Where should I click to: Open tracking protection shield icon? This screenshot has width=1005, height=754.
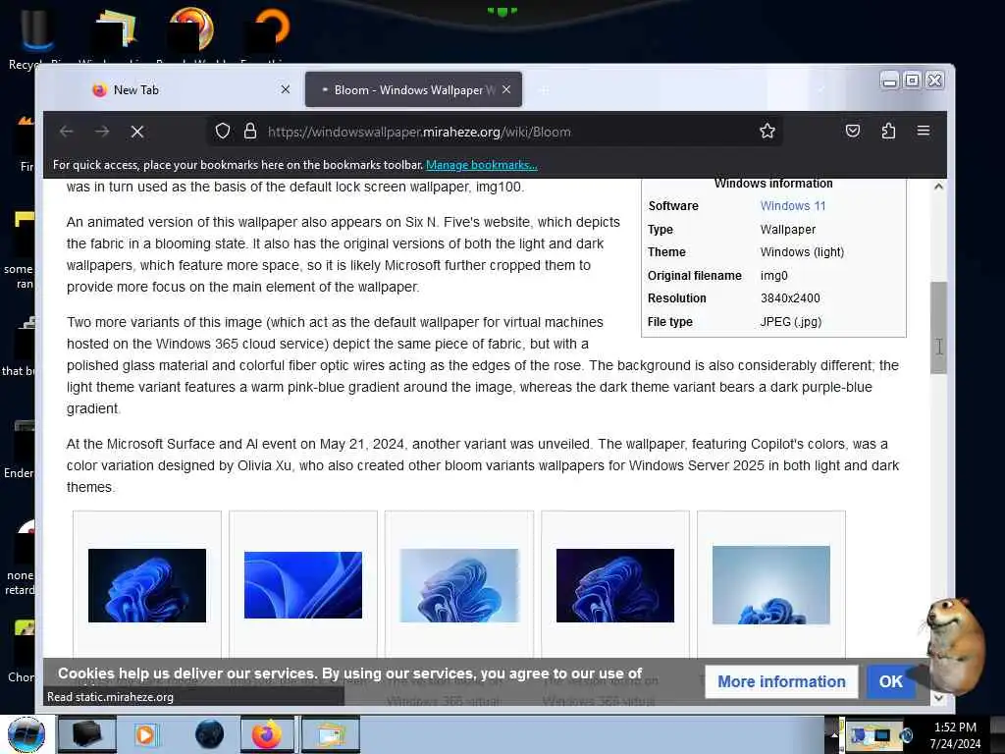pyautogui.click(x=223, y=132)
